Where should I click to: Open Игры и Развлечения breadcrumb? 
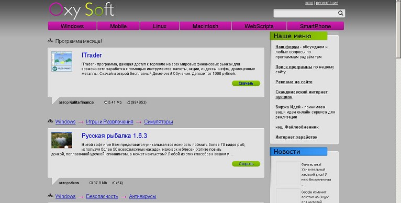tap(109, 122)
